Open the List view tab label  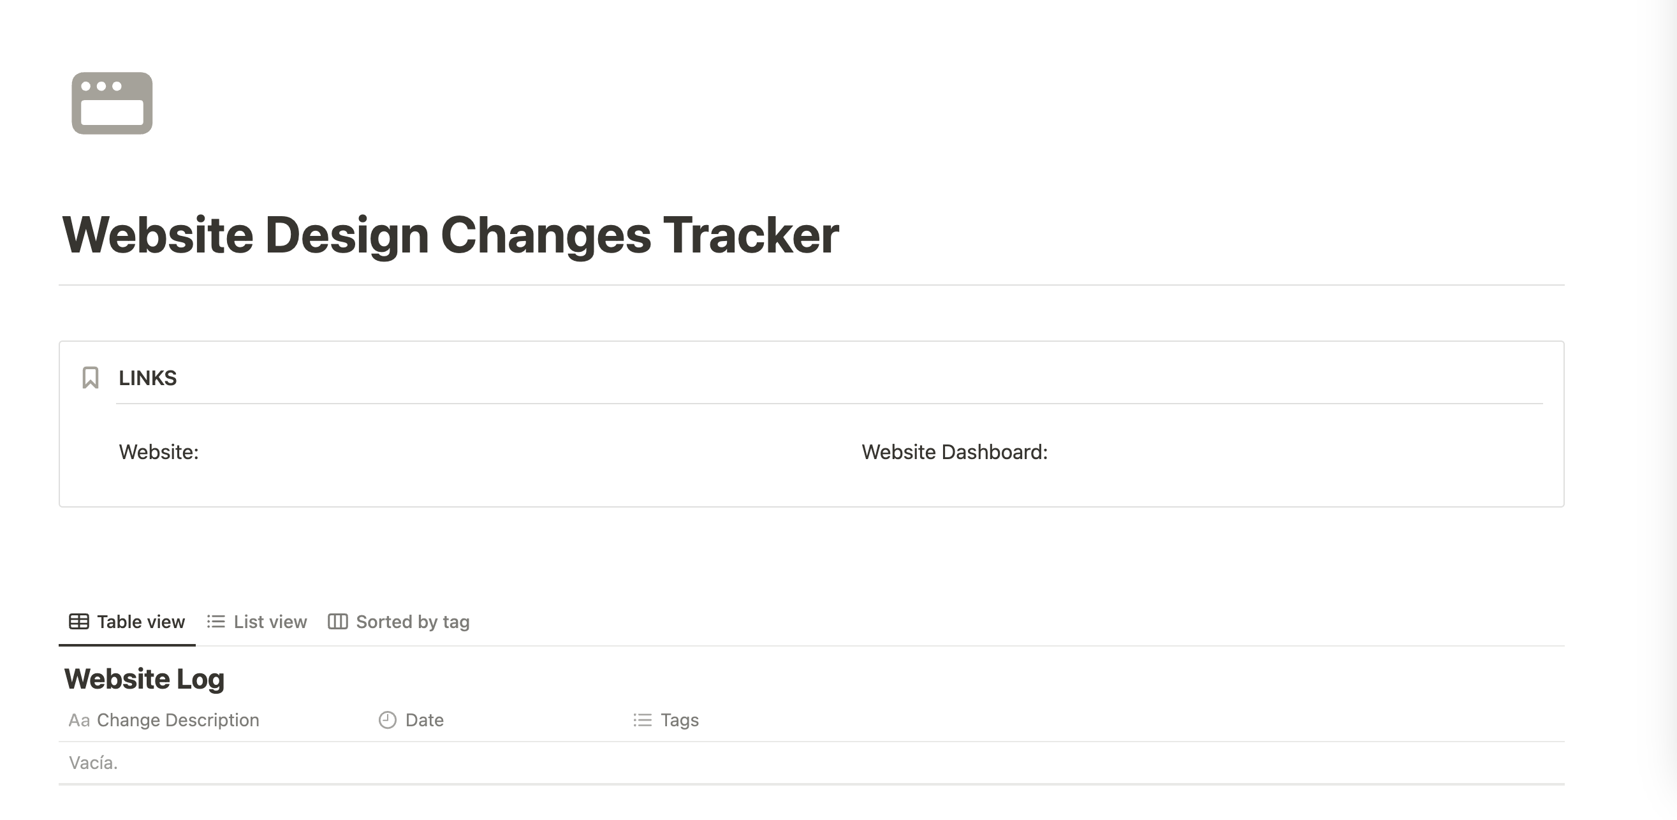pyautogui.click(x=270, y=622)
